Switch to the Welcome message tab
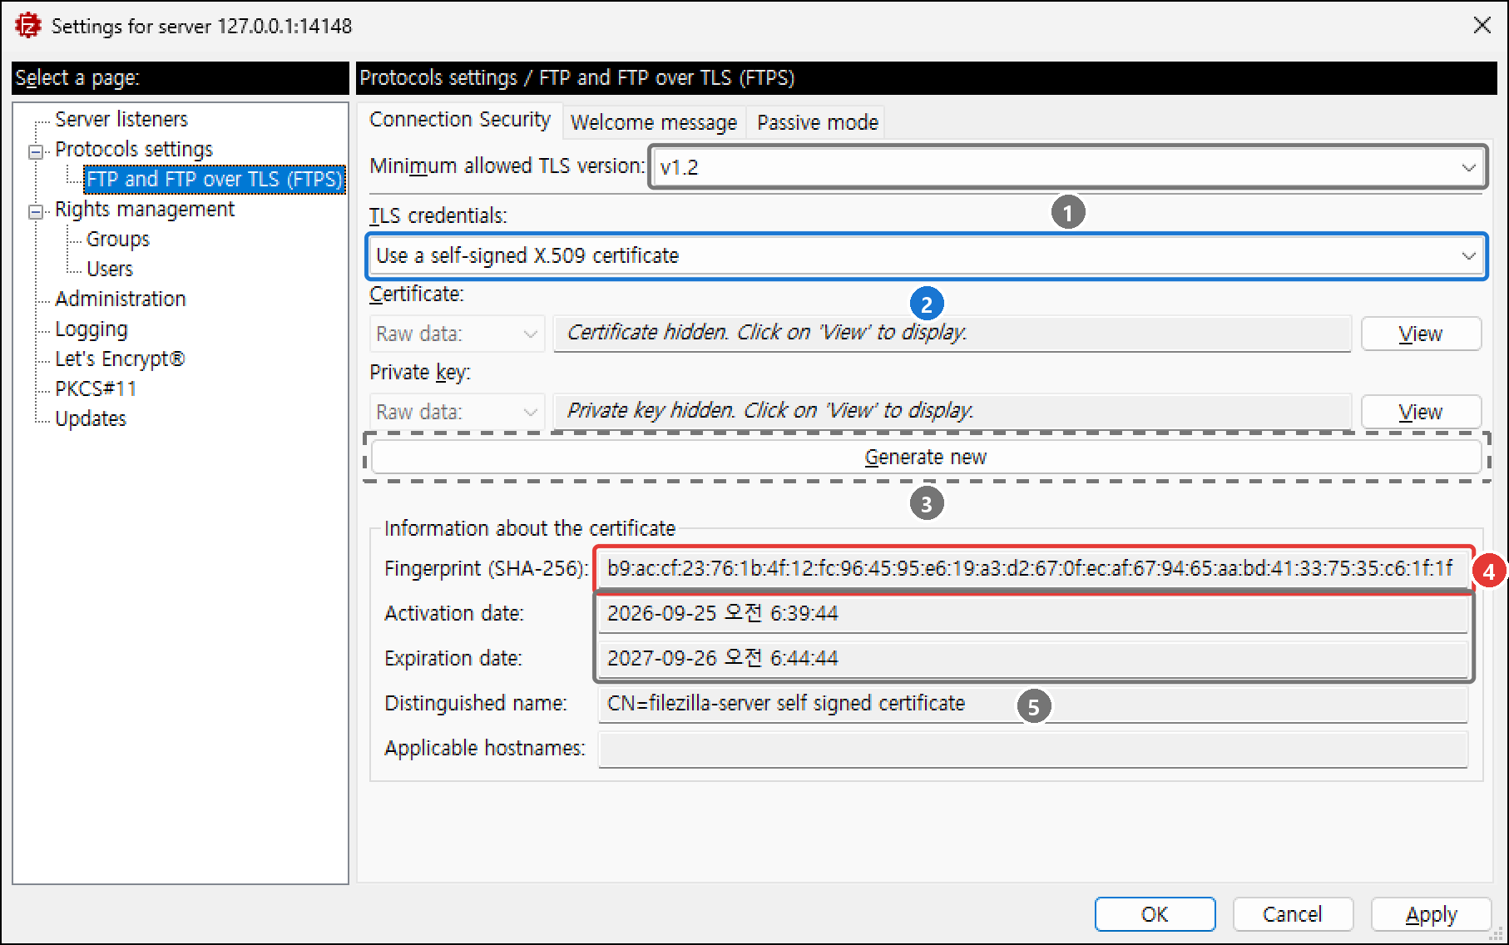This screenshot has width=1509, height=945. tap(654, 122)
